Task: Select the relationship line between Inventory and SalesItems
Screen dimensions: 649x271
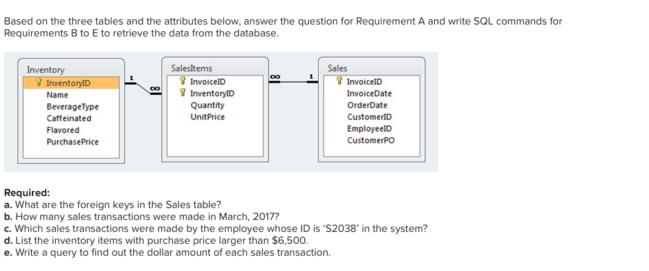Action: point(143,87)
